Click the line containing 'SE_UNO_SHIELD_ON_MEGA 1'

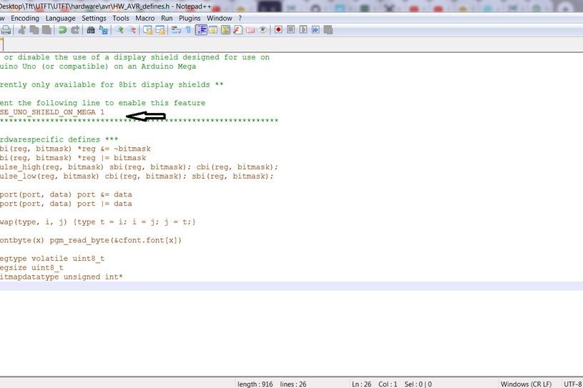(52, 111)
